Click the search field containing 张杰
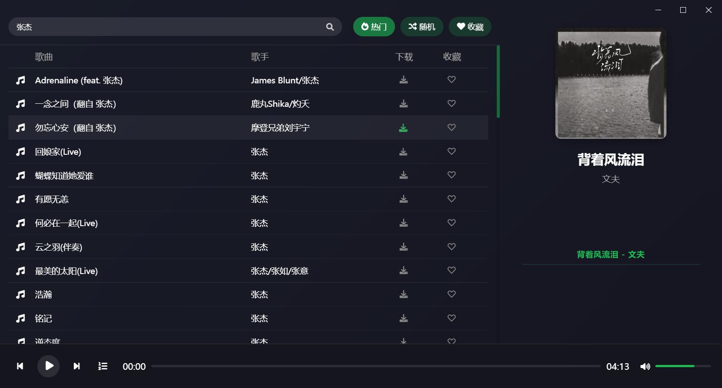This screenshot has height=388, width=722. (169, 27)
